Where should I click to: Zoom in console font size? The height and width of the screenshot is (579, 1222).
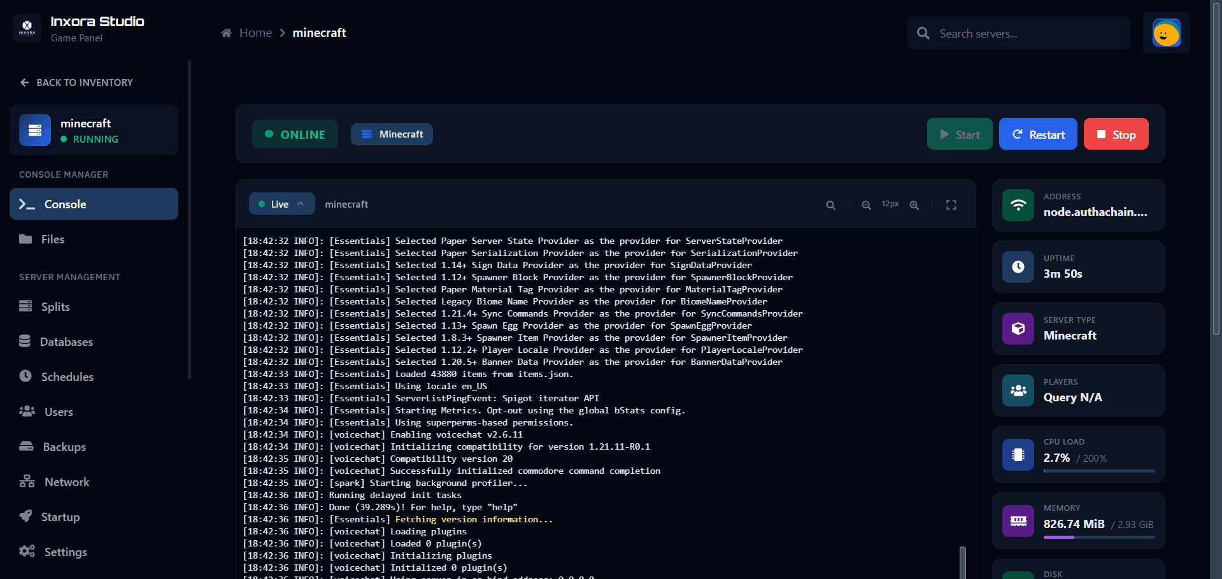tap(914, 205)
